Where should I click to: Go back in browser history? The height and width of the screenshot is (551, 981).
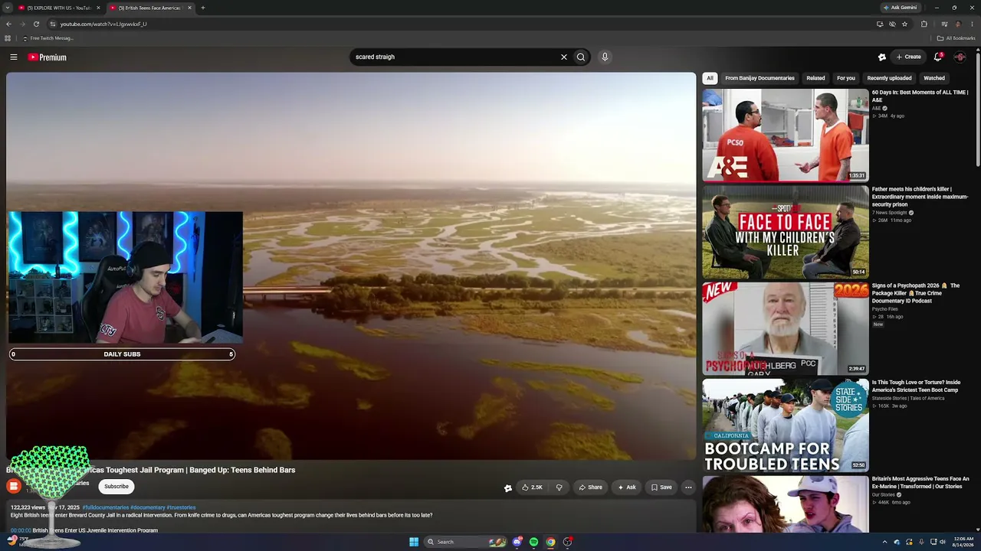click(8, 24)
